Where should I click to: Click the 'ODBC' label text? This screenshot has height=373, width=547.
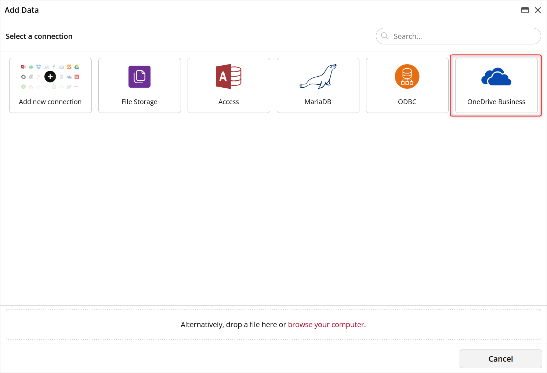(407, 102)
